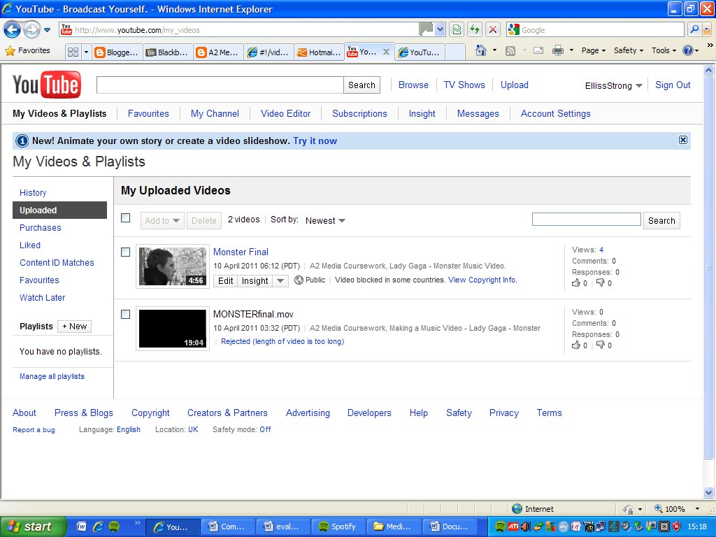The image size is (716, 537).
Task: Click the Quick Tabs grid icon
Action: pos(73,52)
